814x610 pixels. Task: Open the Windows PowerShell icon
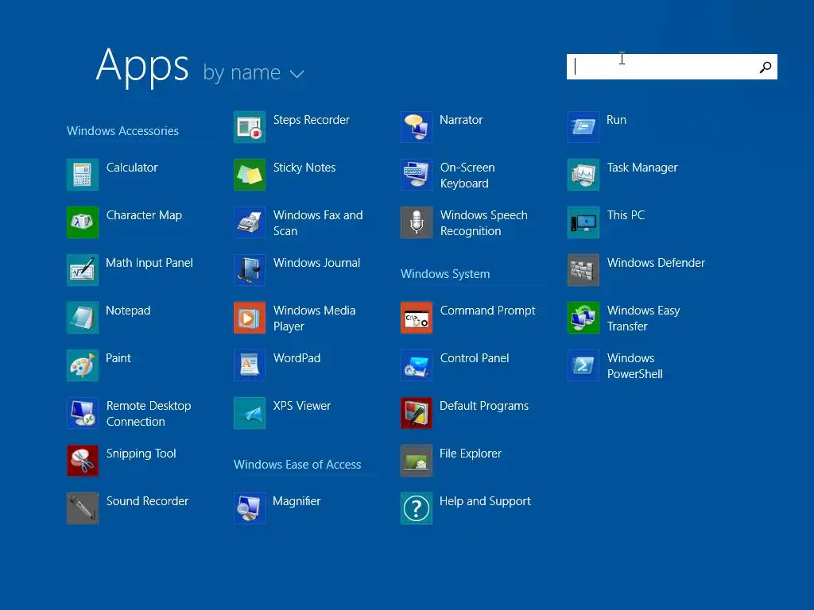583,365
